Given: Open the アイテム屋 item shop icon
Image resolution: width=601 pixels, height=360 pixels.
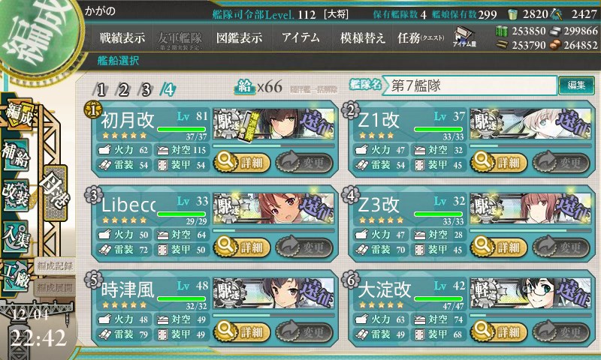Looking at the screenshot, I should [464, 37].
